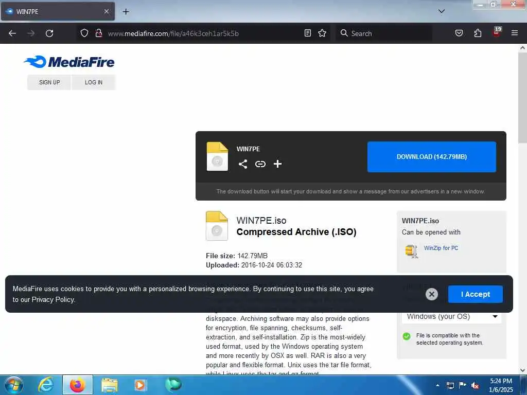Screen dimensions: 527x395
Task: Open Windows Explorer from the taskbar
Action: coord(110,385)
